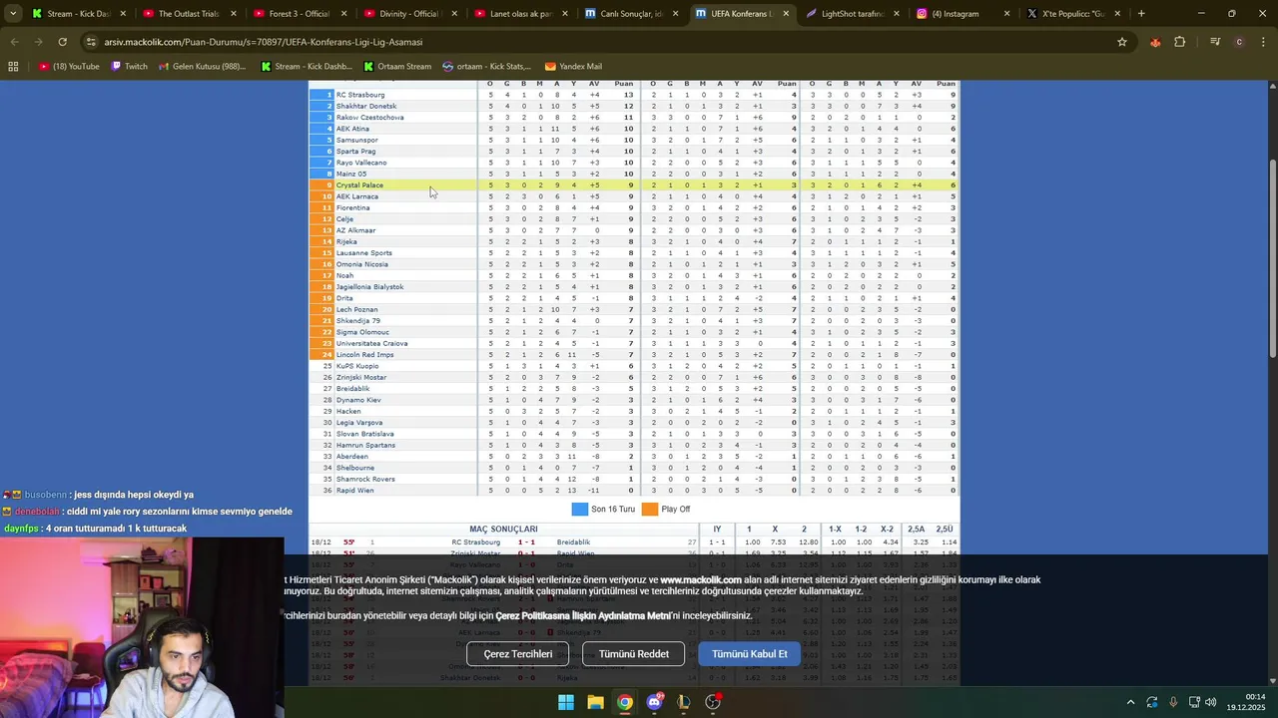Open Shamrock Rovers team link
1278x718 pixels.
pos(365,479)
